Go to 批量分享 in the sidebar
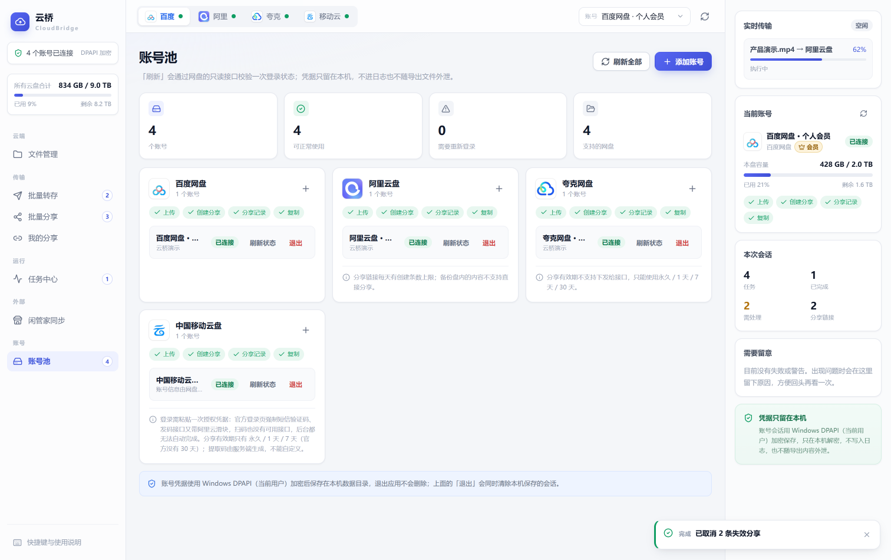 click(62, 217)
